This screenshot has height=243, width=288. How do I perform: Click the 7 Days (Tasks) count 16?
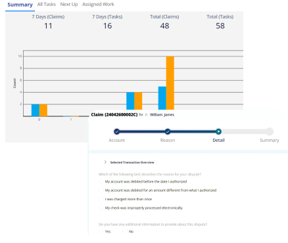tap(107, 26)
